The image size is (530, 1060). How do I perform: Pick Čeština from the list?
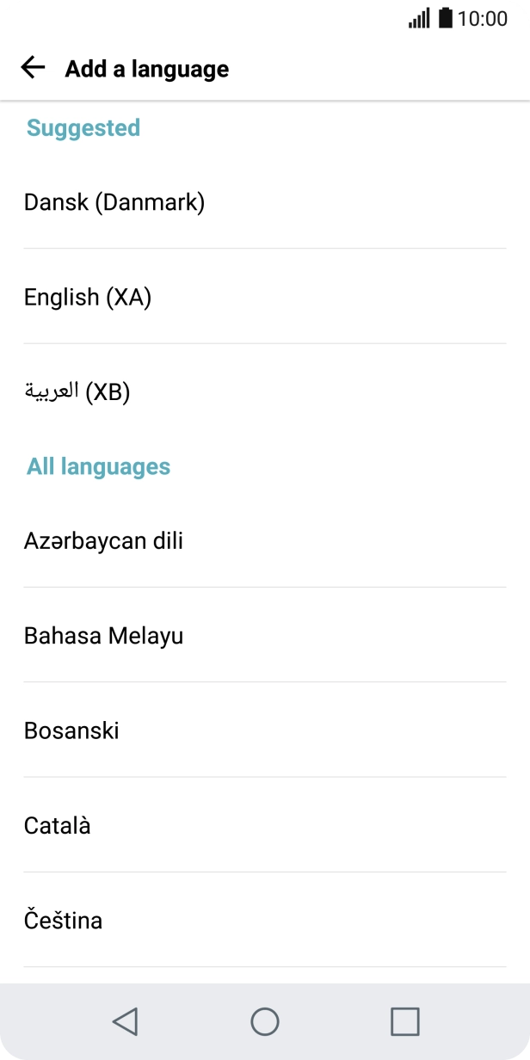click(62, 920)
